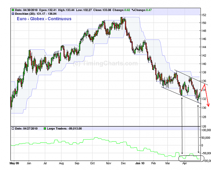
Task: Click the green Large Traders legend square
Action: point(45,129)
